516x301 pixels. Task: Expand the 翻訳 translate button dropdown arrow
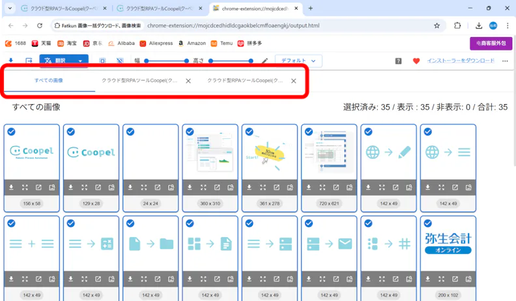(x=80, y=61)
